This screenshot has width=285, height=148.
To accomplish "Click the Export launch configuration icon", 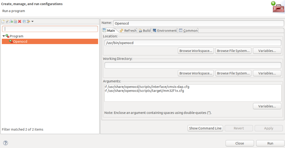I will (11, 21).
